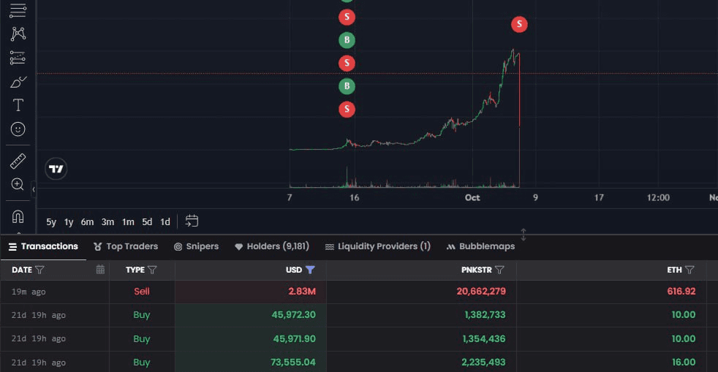Select the pattern drawing tool
The image size is (718, 372).
pos(18,34)
